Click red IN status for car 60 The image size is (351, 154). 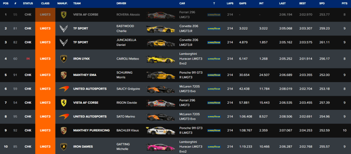(28, 59)
